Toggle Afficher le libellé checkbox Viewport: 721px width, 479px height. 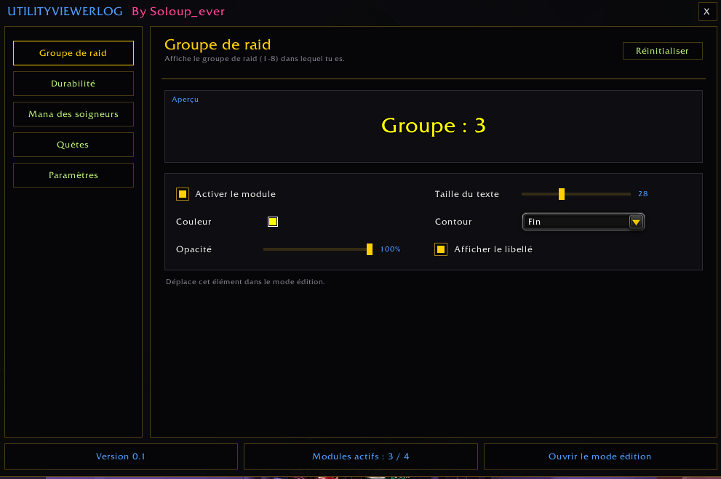(x=440, y=249)
